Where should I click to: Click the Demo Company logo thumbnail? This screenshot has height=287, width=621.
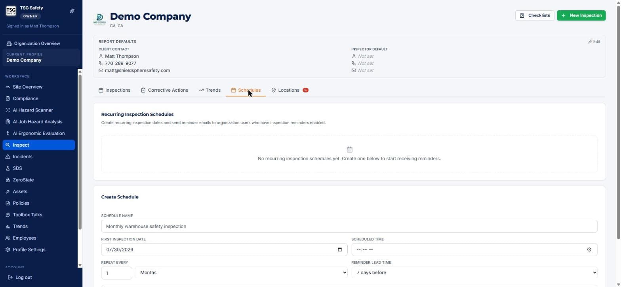(99, 18)
